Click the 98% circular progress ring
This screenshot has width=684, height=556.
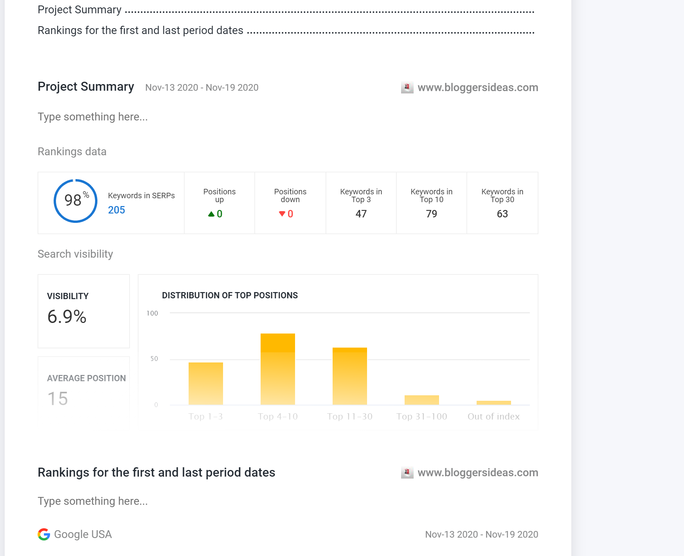tap(76, 201)
